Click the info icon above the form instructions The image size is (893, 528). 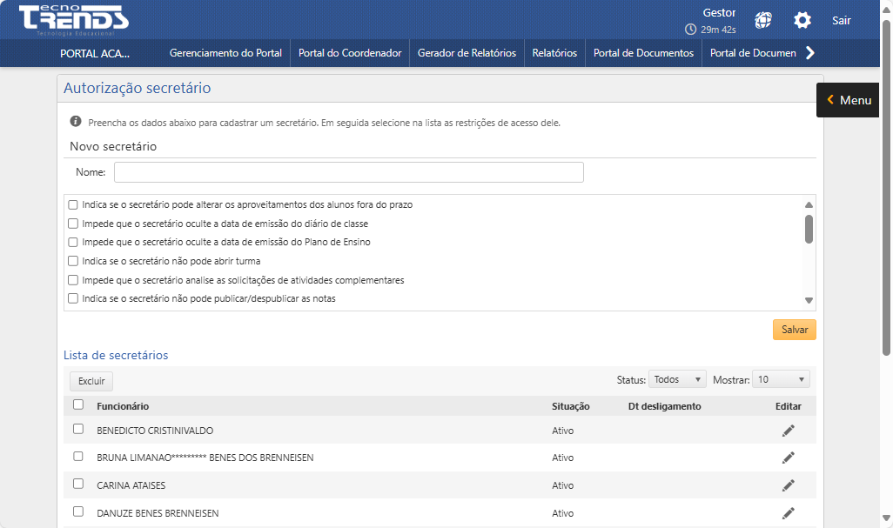tap(76, 121)
